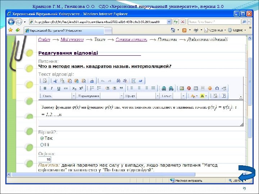This screenshot has height=194, width=259.
Task: Switch to the Херсонський Віртуальний Університет tab
Action: pos(64,31)
